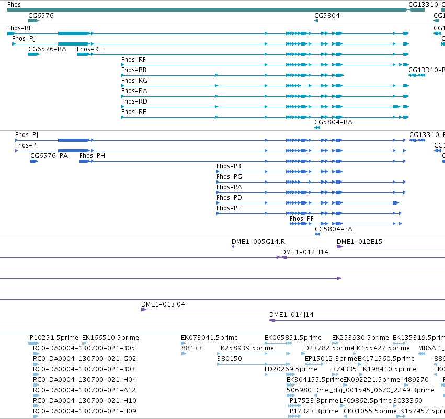Open the EK073041.5prime EST label
The image size is (445, 419).
pyautogui.click(x=210, y=338)
